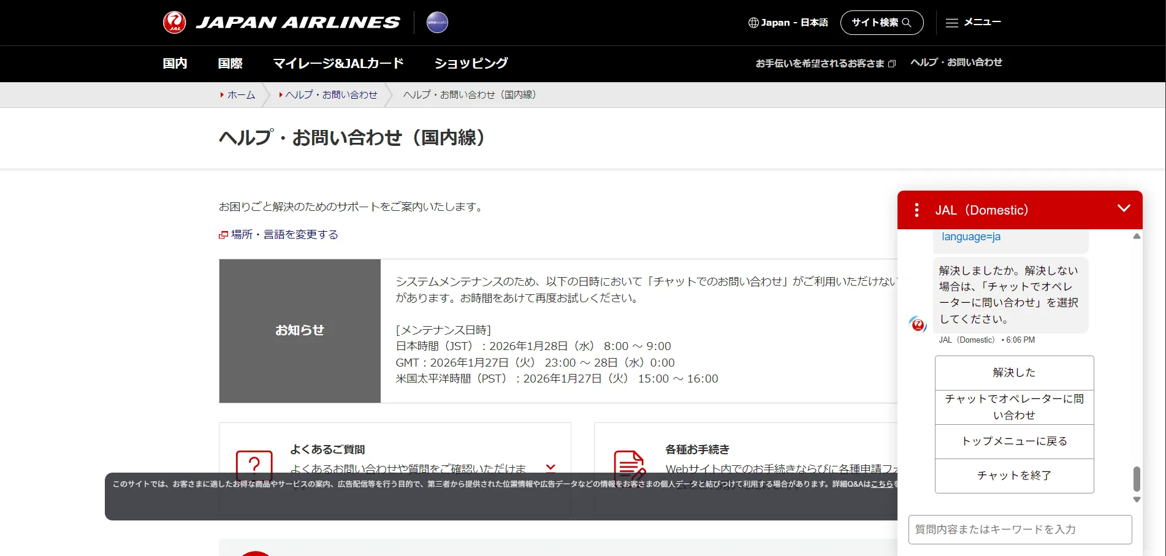Viewport: 1166px width, 556px height.
Task: Collapse the JAL (Domestic) chat window
Action: (1123, 208)
